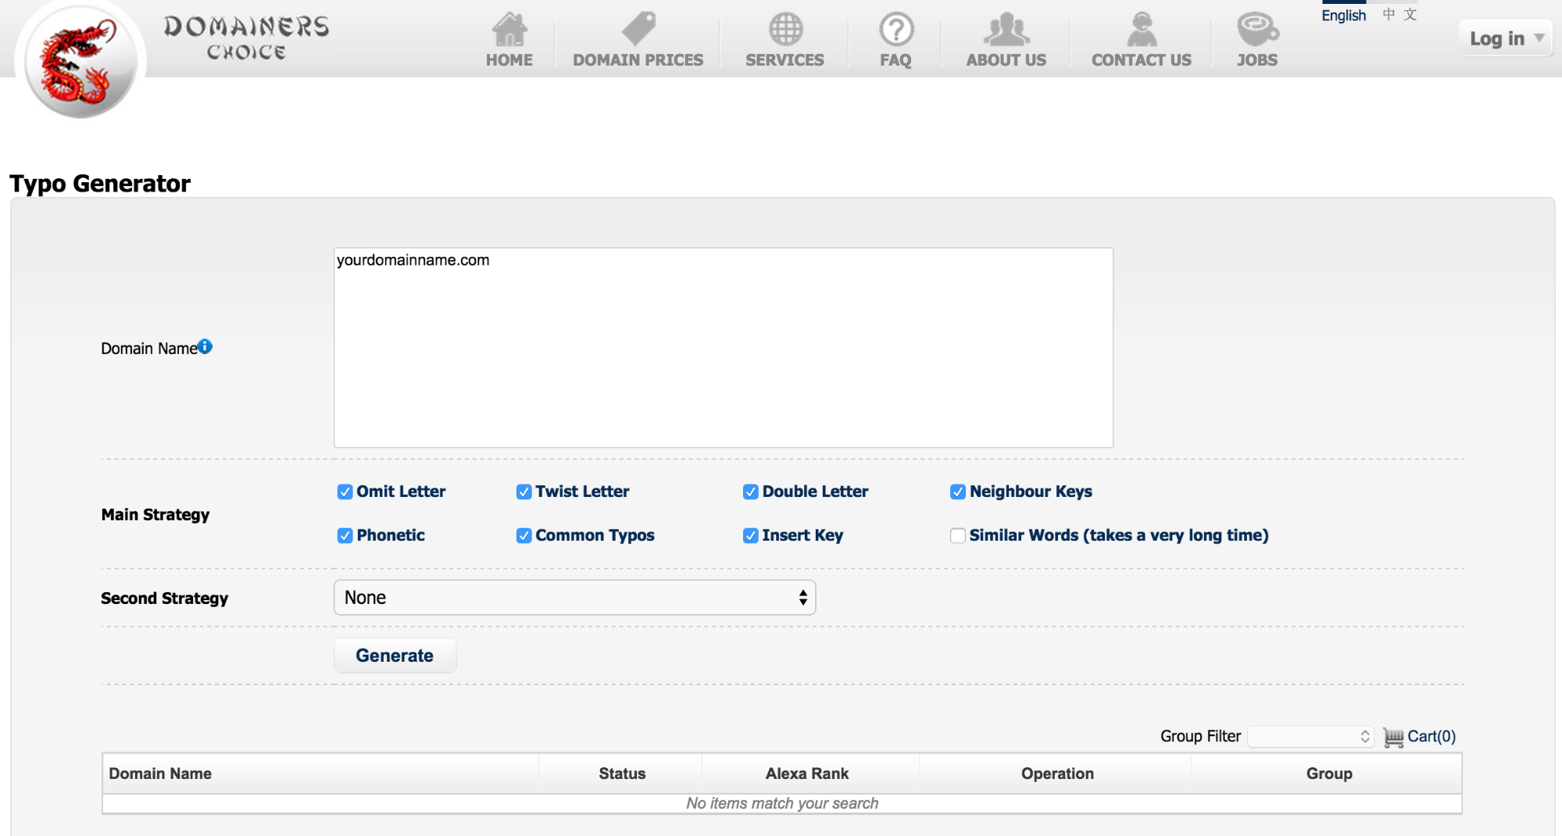The width and height of the screenshot is (1562, 836).
Task: Expand the Group Filter dropdown
Action: pyautogui.click(x=1310, y=736)
